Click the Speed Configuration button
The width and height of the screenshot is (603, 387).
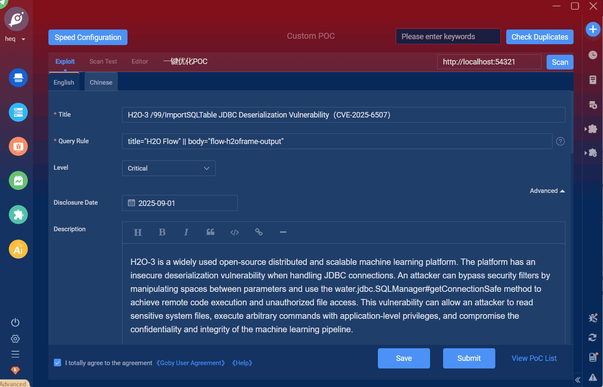88,37
